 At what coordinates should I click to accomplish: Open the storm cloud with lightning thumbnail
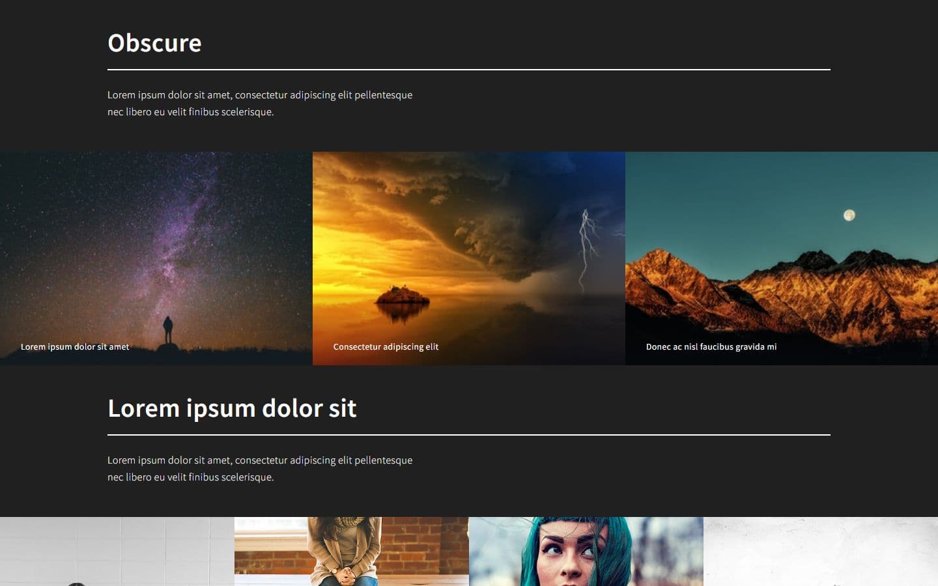[x=469, y=258]
